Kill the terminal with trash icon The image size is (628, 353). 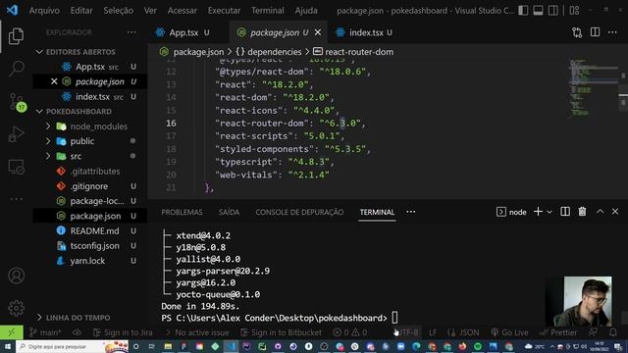pos(582,212)
